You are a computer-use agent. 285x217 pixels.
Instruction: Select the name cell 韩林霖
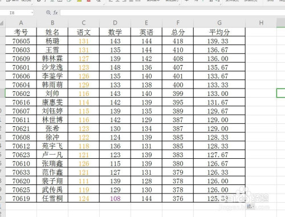[52, 58]
